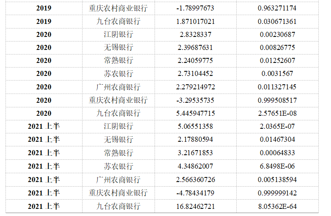Click year 2020 beside 重庆农村商业银行
Image resolution: width=331 pixels, height=216 pixels.
(44, 100)
